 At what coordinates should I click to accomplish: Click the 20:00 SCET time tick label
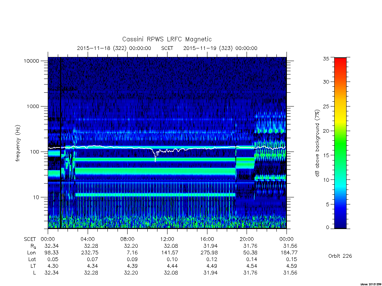247,239
